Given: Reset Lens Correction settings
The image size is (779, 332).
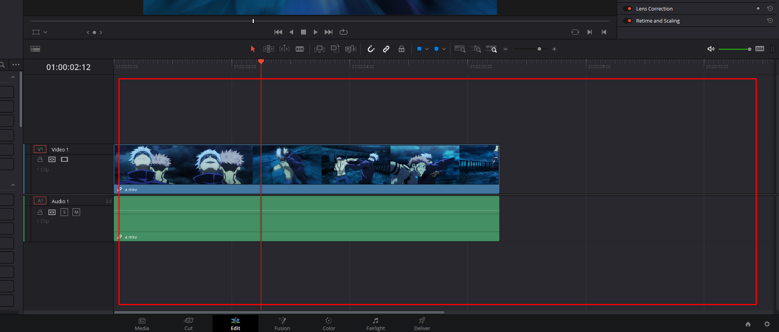Looking at the screenshot, I should coord(770,9).
